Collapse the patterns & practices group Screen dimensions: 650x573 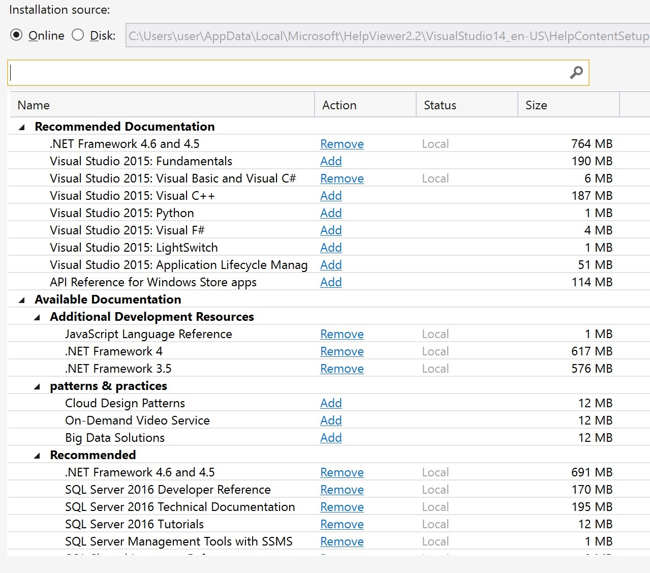(37, 386)
